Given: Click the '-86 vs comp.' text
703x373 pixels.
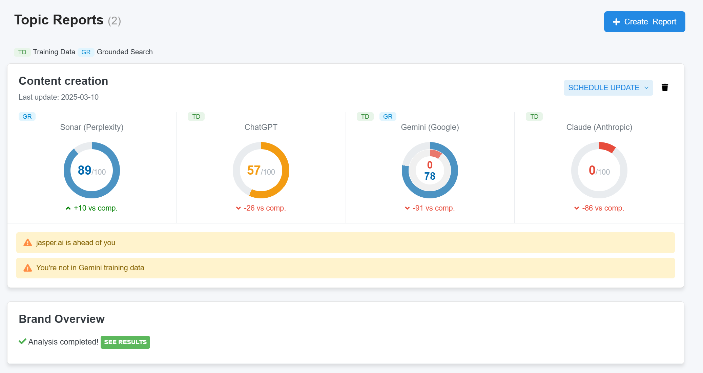Looking at the screenshot, I should point(603,208).
